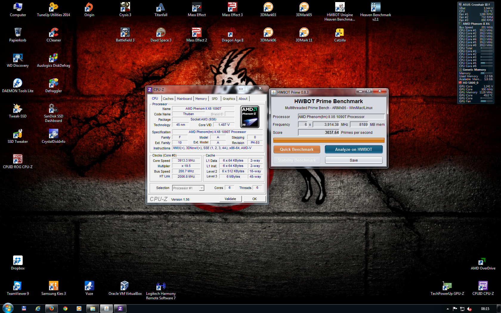Open the CrystalDiskInfo desktop icon

tap(54, 136)
